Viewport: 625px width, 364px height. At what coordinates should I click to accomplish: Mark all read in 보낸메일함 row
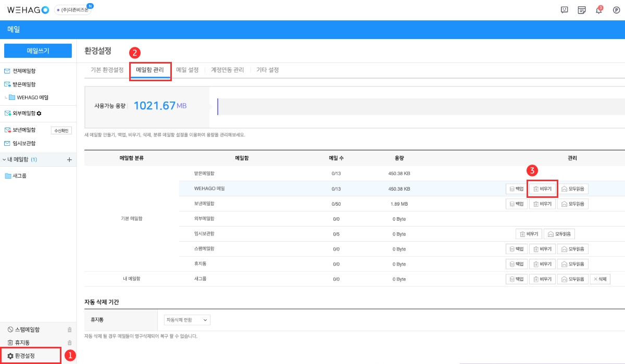pyautogui.click(x=573, y=204)
